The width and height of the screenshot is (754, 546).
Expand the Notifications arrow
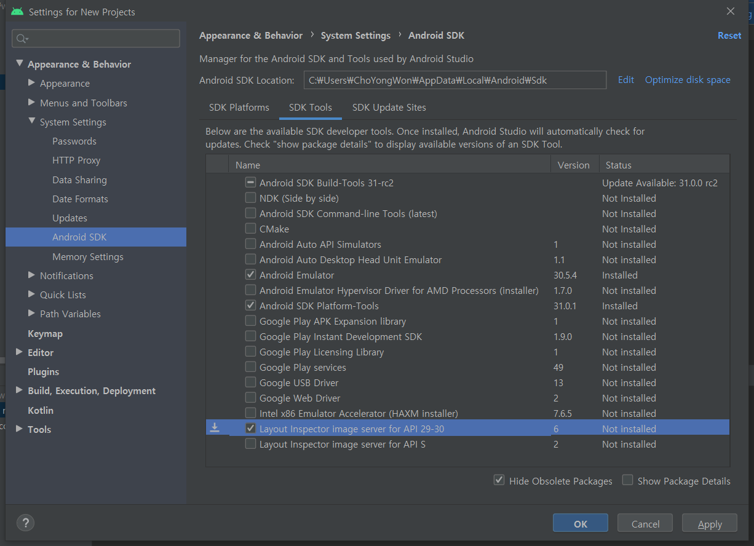(32, 275)
